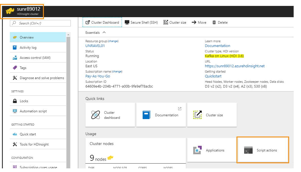Open Tools for HDInsight entry
This screenshot has width=301, height=172.
[38, 144]
